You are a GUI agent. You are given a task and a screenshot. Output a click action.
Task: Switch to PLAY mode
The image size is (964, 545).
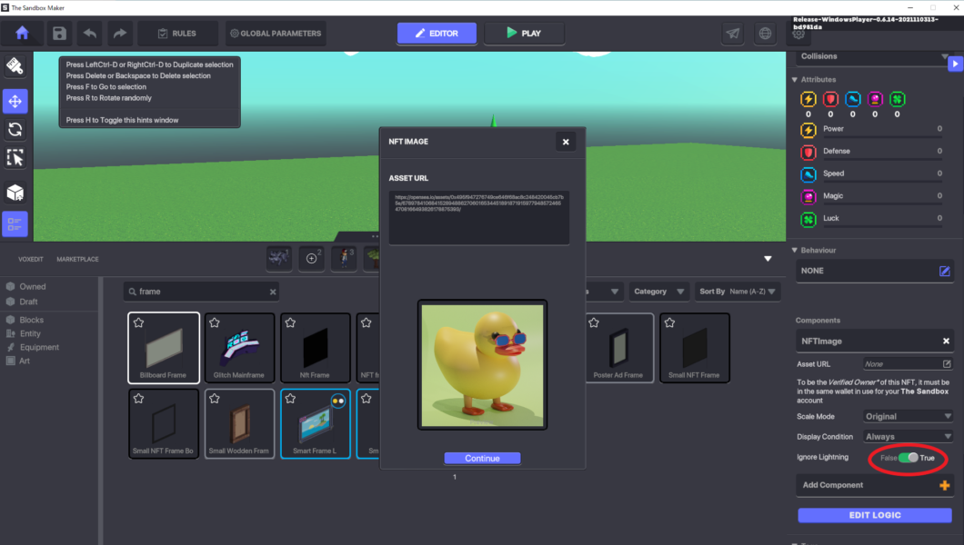(x=524, y=33)
